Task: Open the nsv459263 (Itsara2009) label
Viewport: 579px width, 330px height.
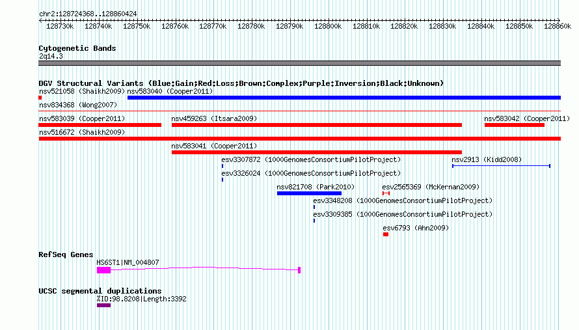Action: [x=214, y=118]
